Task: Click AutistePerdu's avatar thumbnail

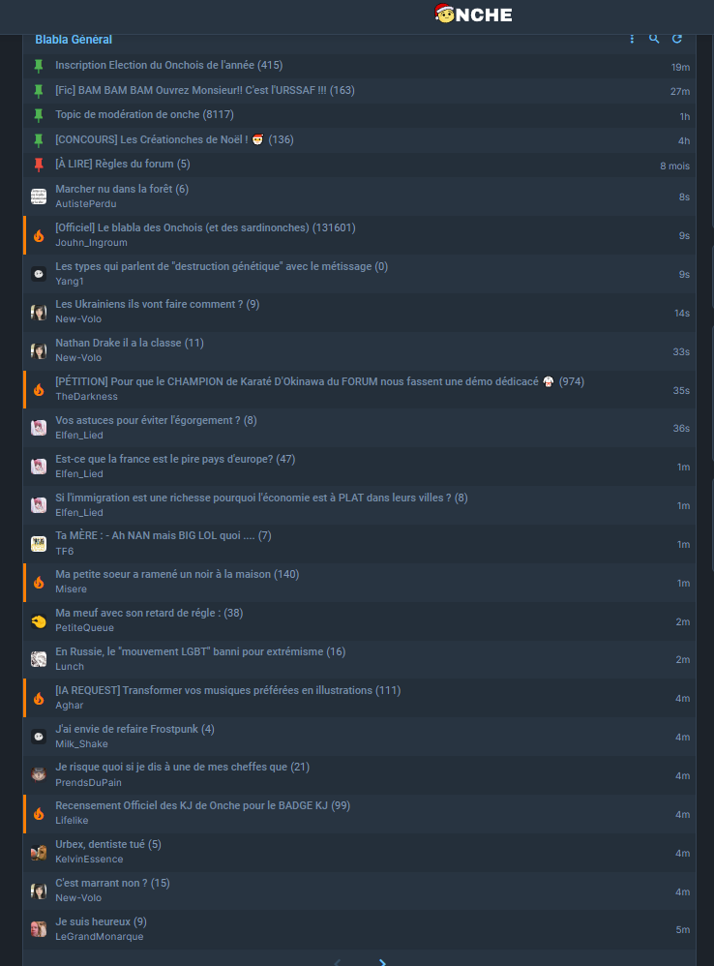Action: pos(39,196)
